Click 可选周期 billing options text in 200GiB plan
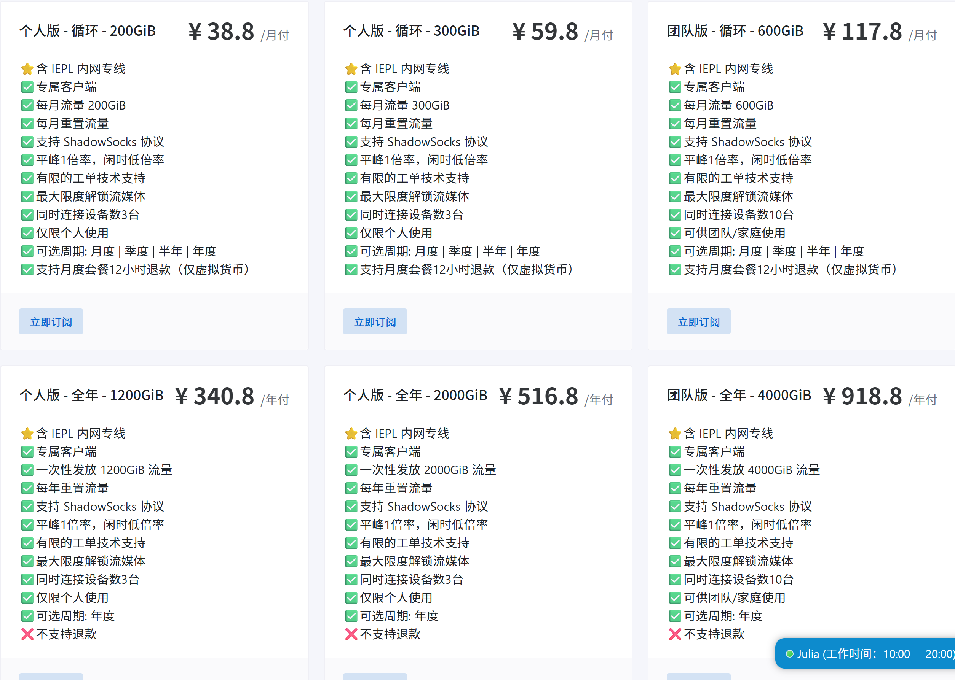The width and height of the screenshot is (955, 680). (126, 251)
